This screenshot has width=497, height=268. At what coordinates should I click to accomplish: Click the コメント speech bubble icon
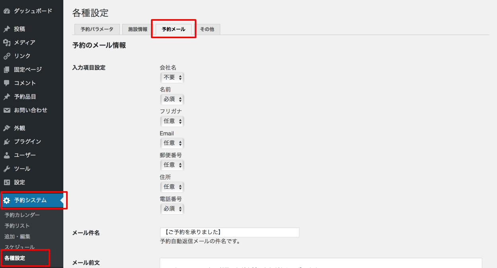6,83
